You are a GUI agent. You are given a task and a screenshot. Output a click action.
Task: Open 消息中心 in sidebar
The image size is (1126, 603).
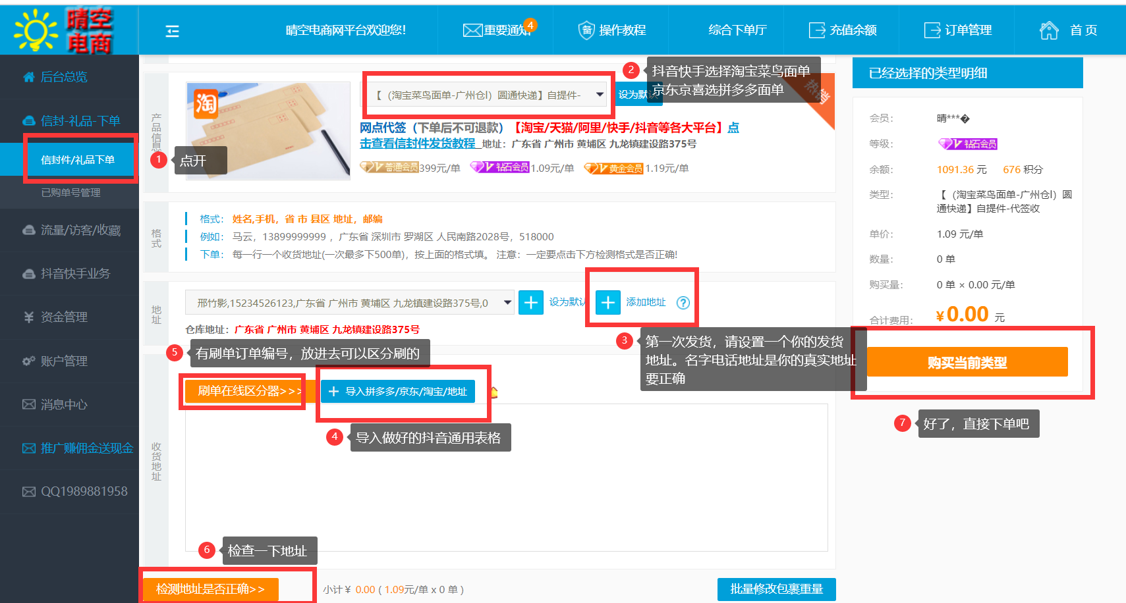coord(64,404)
